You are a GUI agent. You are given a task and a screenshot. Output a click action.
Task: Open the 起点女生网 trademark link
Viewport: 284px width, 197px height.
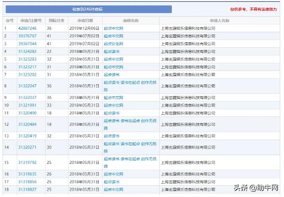click(x=113, y=44)
